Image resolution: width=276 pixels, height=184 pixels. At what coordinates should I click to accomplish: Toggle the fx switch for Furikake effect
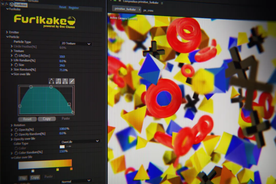(x=7, y=4)
